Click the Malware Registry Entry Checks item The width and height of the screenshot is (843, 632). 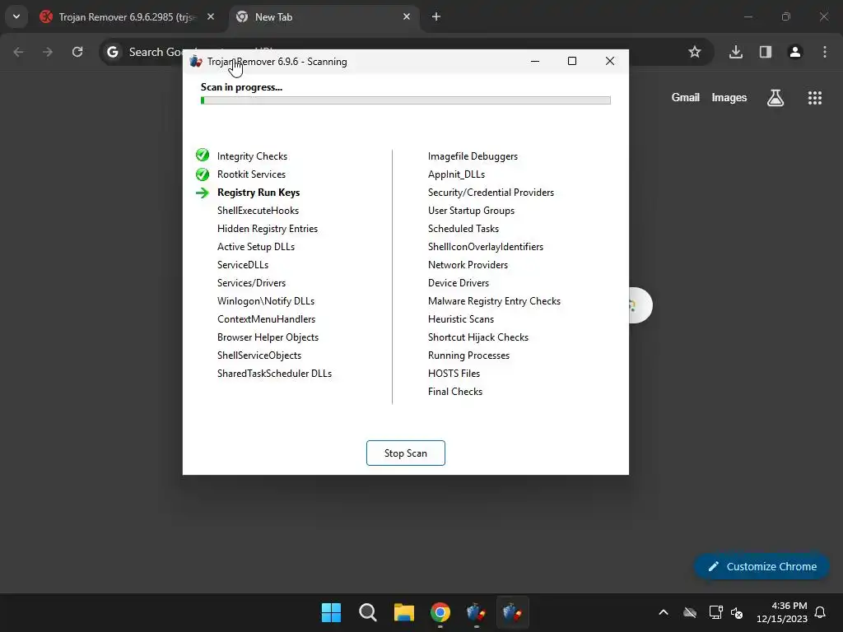coord(494,301)
